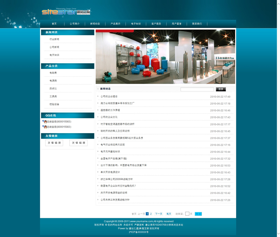Screen dimensions: 280x237
Task: Open the 校验设备 product category
Action: 54,104
